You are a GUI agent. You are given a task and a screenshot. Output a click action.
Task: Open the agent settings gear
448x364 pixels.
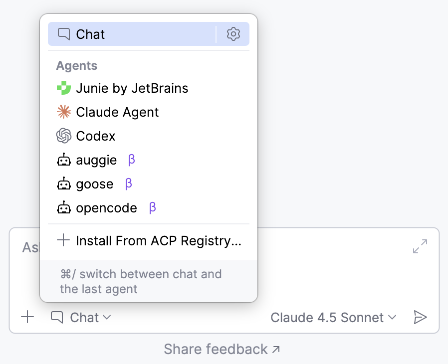click(x=233, y=34)
